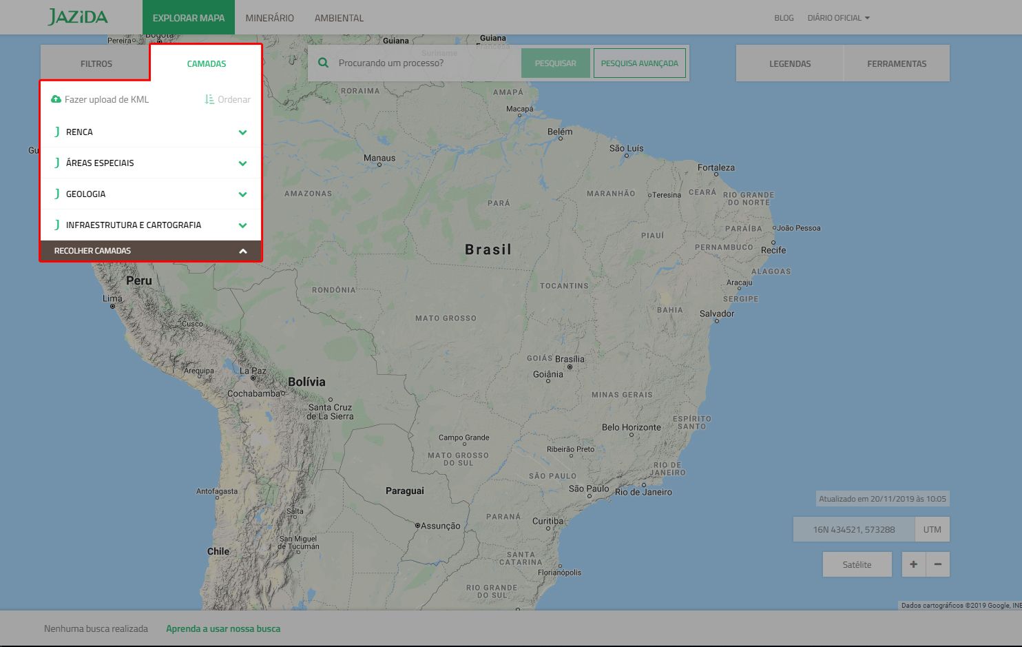
Task: Click the Pesquisar button
Action: (x=555, y=63)
